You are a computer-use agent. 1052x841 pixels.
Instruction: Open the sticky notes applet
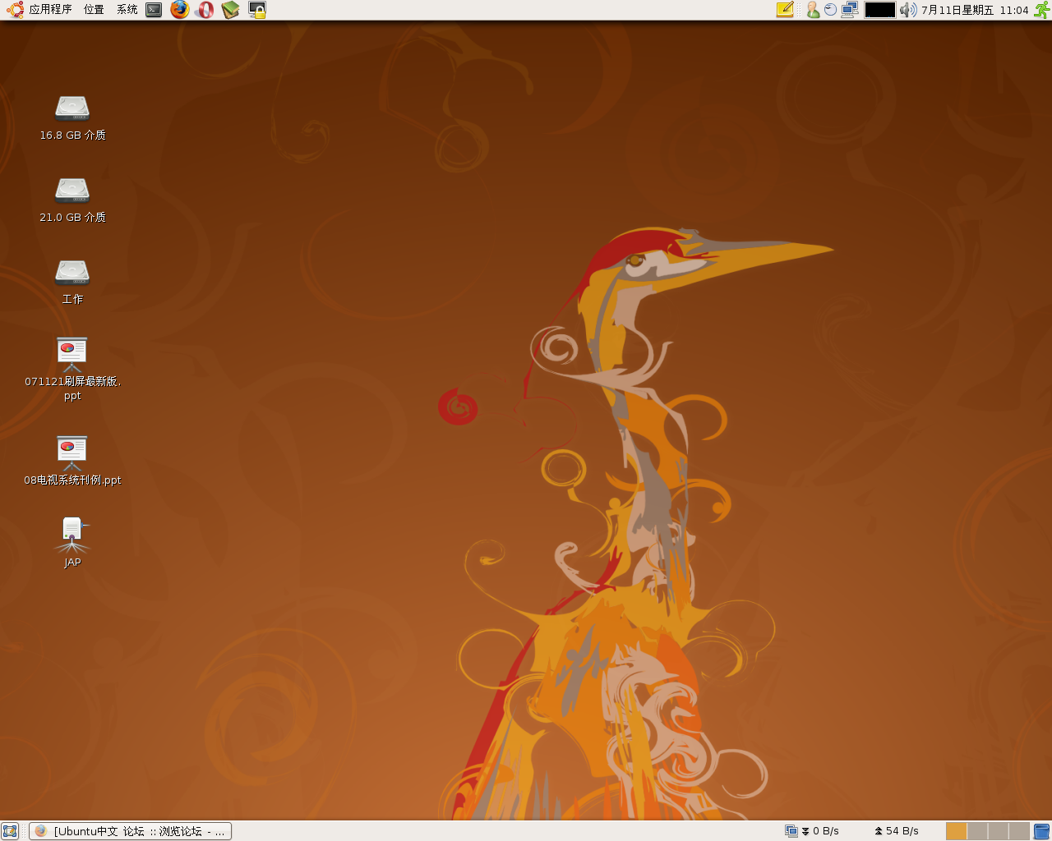pos(785,10)
